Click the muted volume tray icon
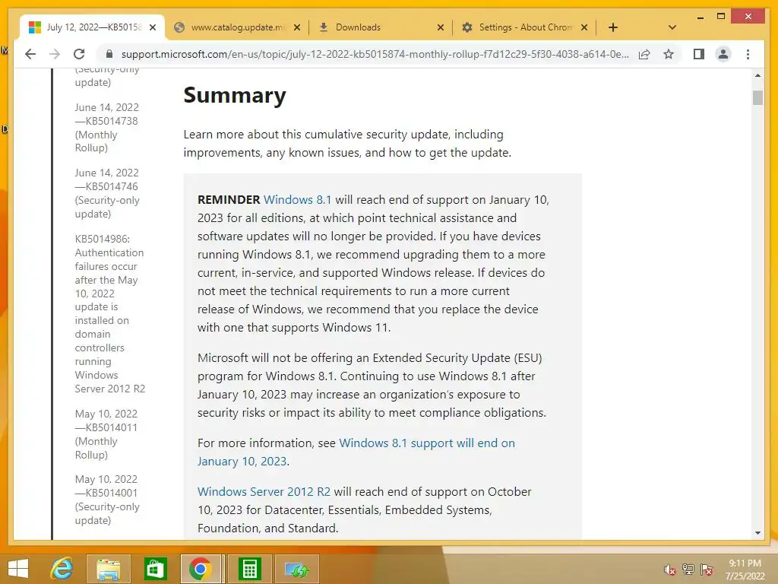This screenshot has height=584, width=778. coord(669,570)
